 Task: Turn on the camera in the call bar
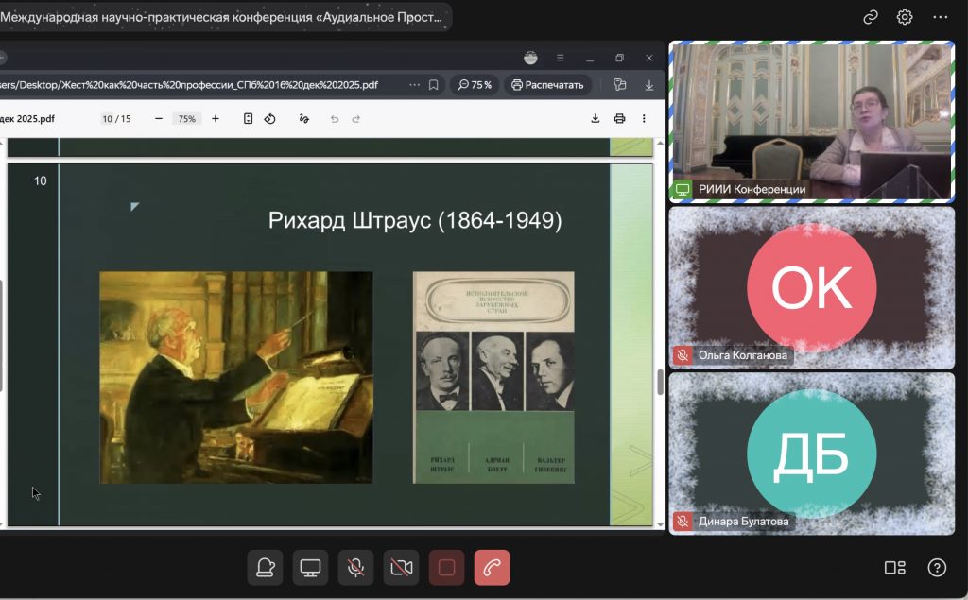(401, 568)
